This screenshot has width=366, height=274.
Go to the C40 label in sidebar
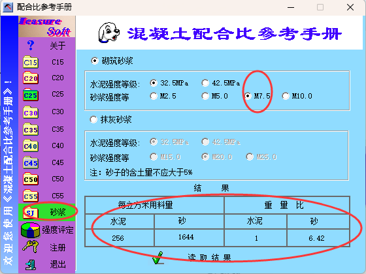[x=58, y=145]
